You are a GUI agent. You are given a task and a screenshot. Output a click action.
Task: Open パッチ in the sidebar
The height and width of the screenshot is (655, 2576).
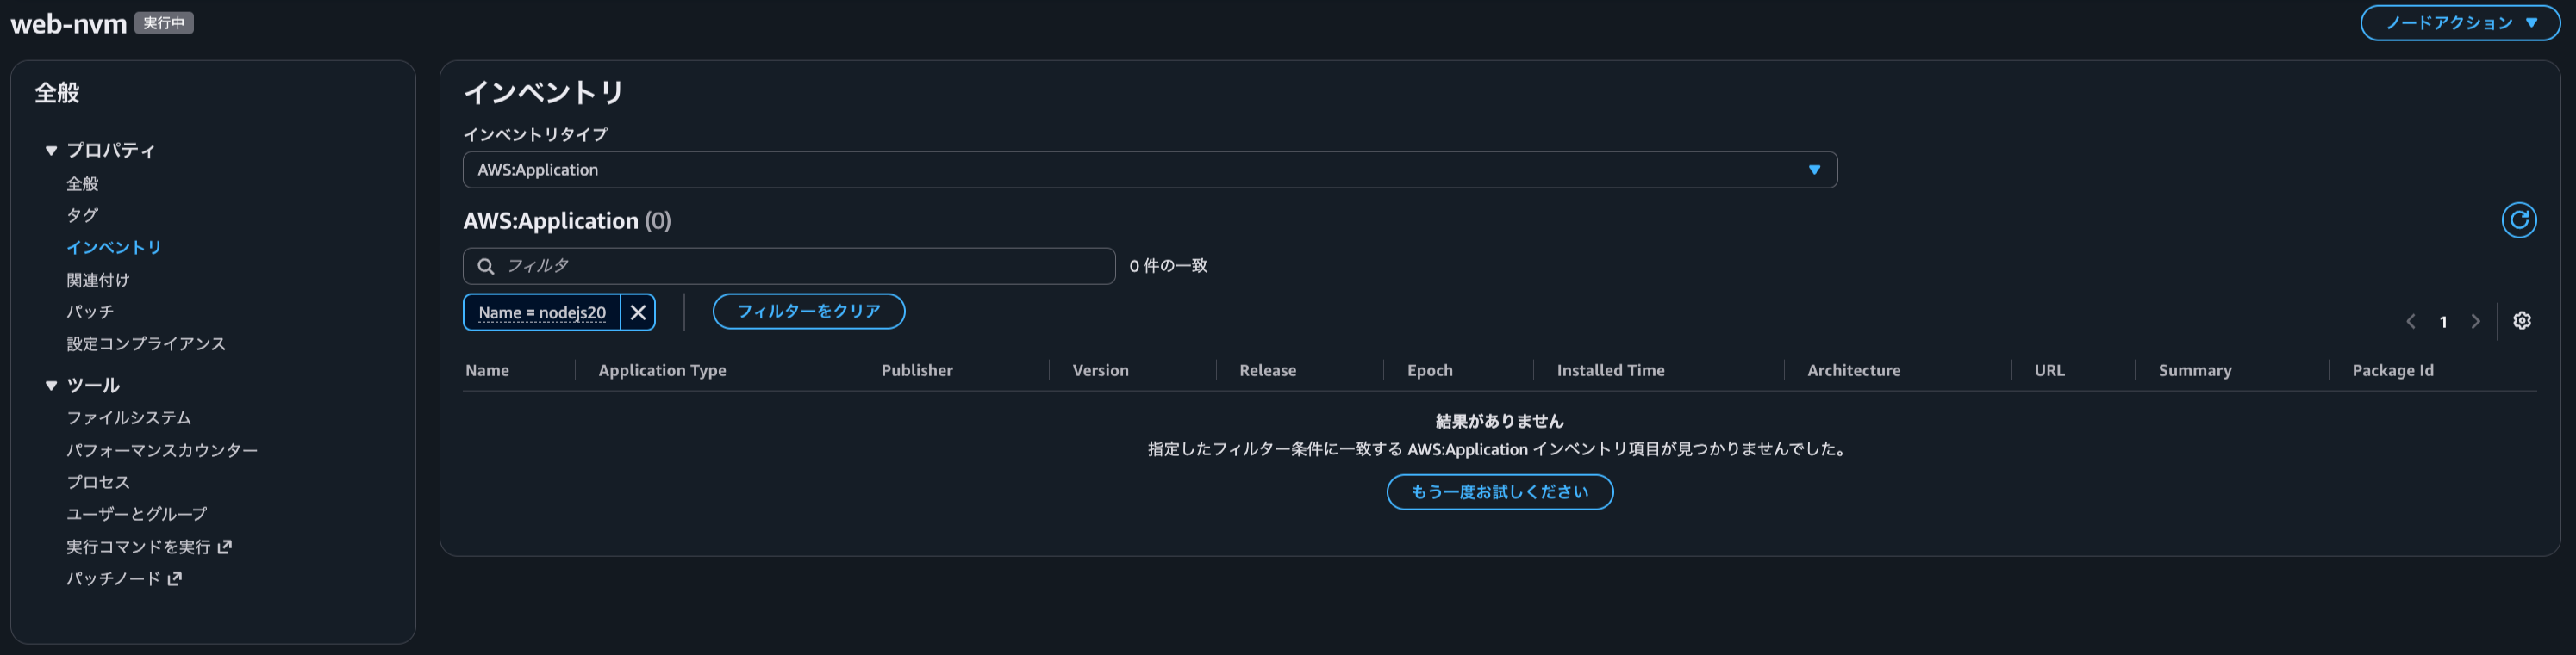coord(90,312)
